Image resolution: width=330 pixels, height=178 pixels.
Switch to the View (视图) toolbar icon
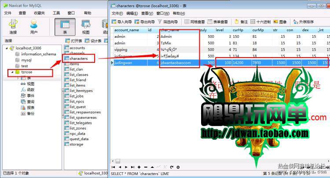[x=86, y=26]
